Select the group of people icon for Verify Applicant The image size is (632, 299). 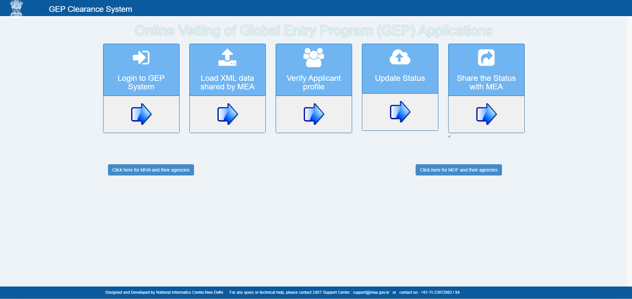314,57
